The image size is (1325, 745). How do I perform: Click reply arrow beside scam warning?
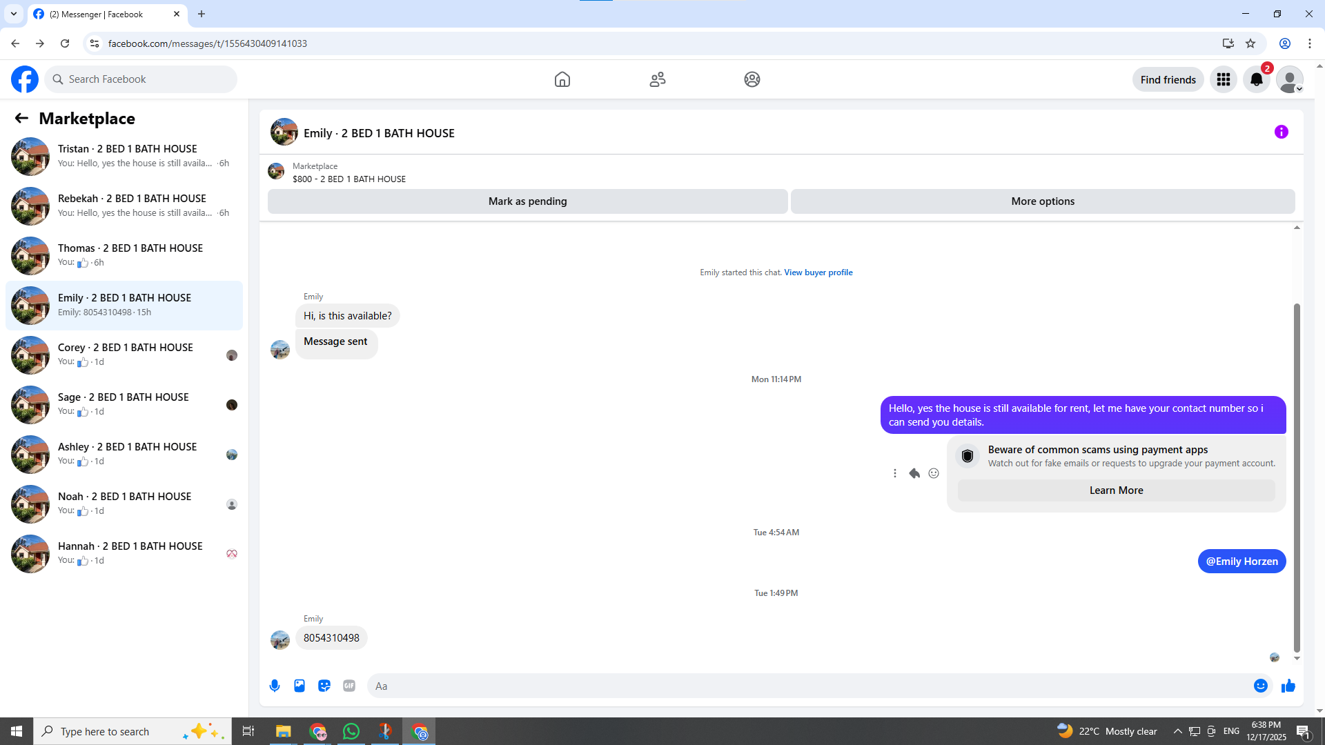point(914,473)
